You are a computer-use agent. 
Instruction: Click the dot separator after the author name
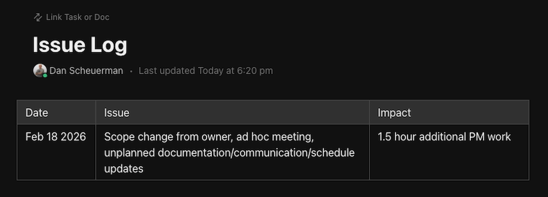pyautogui.click(x=131, y=71)
